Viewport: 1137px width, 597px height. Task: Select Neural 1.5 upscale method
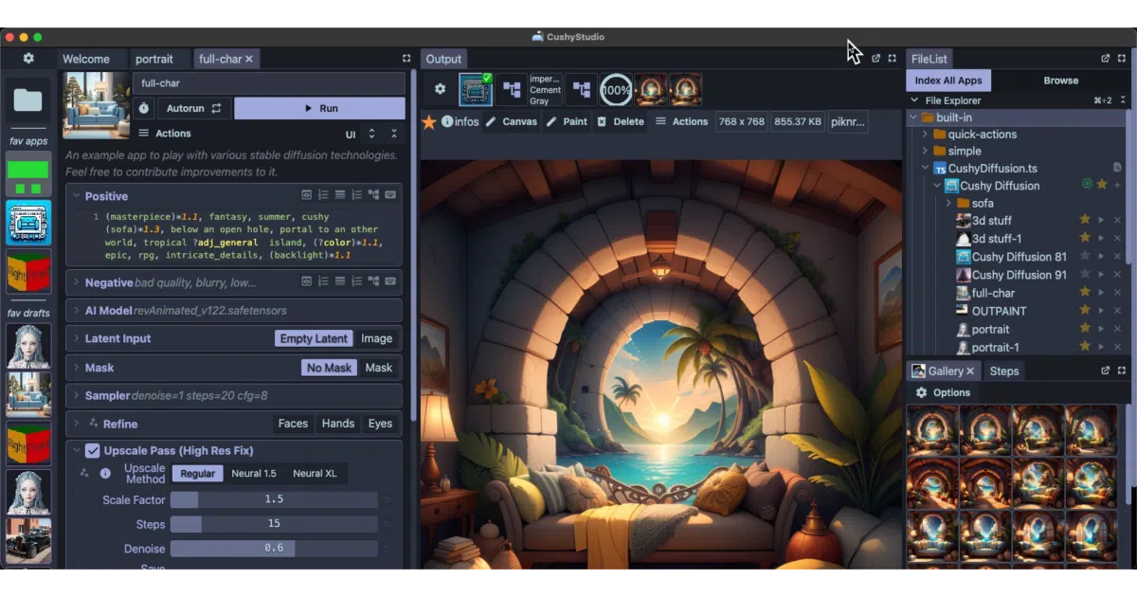[x=254, y=474]
